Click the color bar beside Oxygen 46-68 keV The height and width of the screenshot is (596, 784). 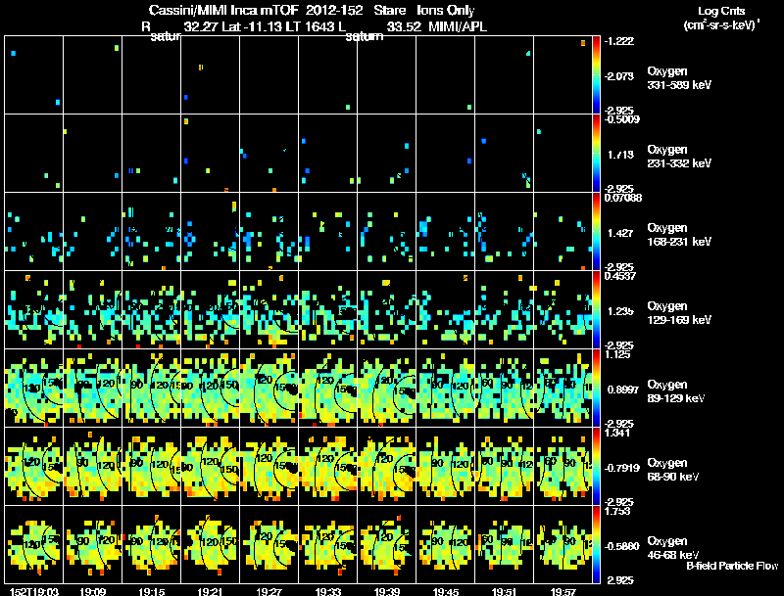tap(596, 545)
